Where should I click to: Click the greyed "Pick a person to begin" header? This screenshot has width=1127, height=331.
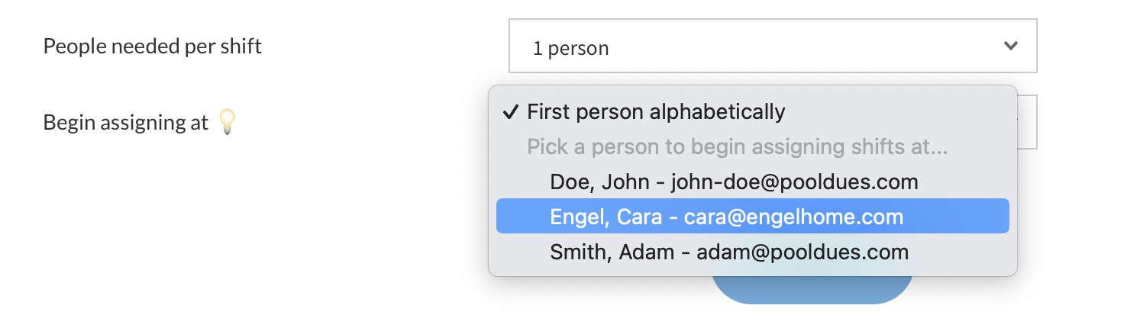point(737,147)
